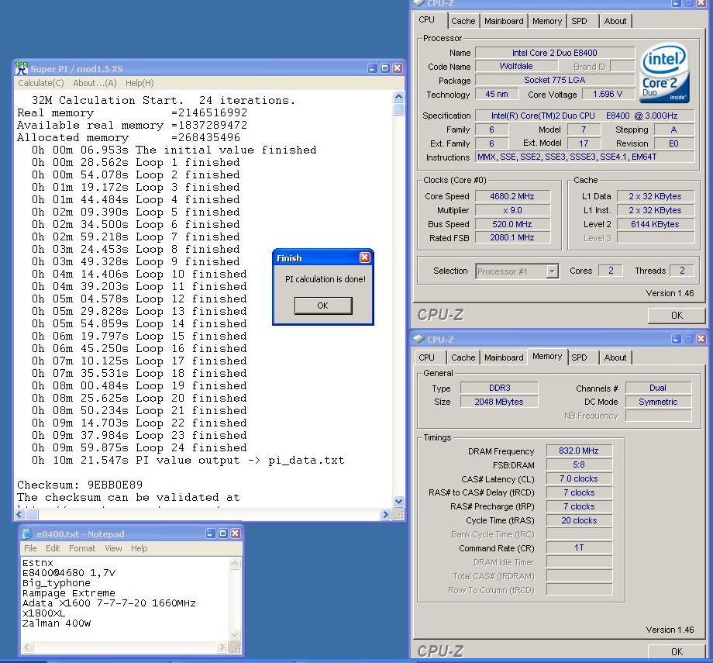Click the Intel Core 2 Duo logo
The image size is (713, 663).
(664, 73)
